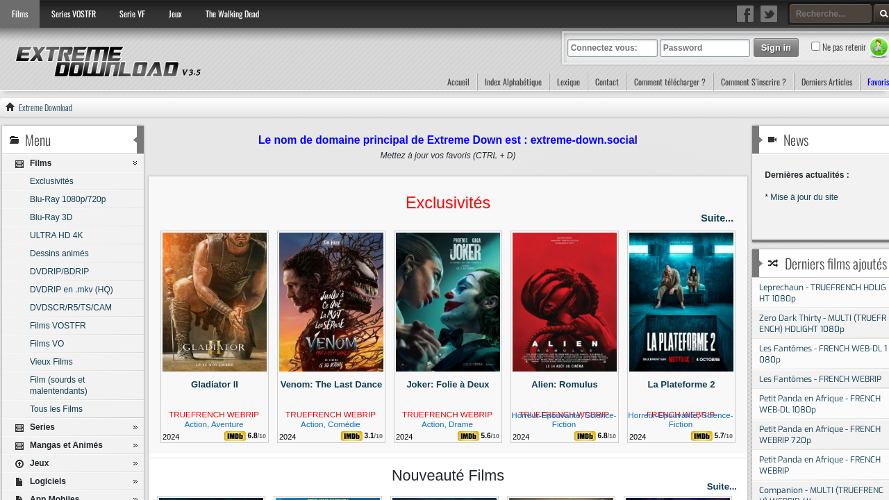Image resolution: width=889 pixels, height=500 pixels.
Task: Click the IMDb badge under Alien: Romulus
Action: click(585, 436)
